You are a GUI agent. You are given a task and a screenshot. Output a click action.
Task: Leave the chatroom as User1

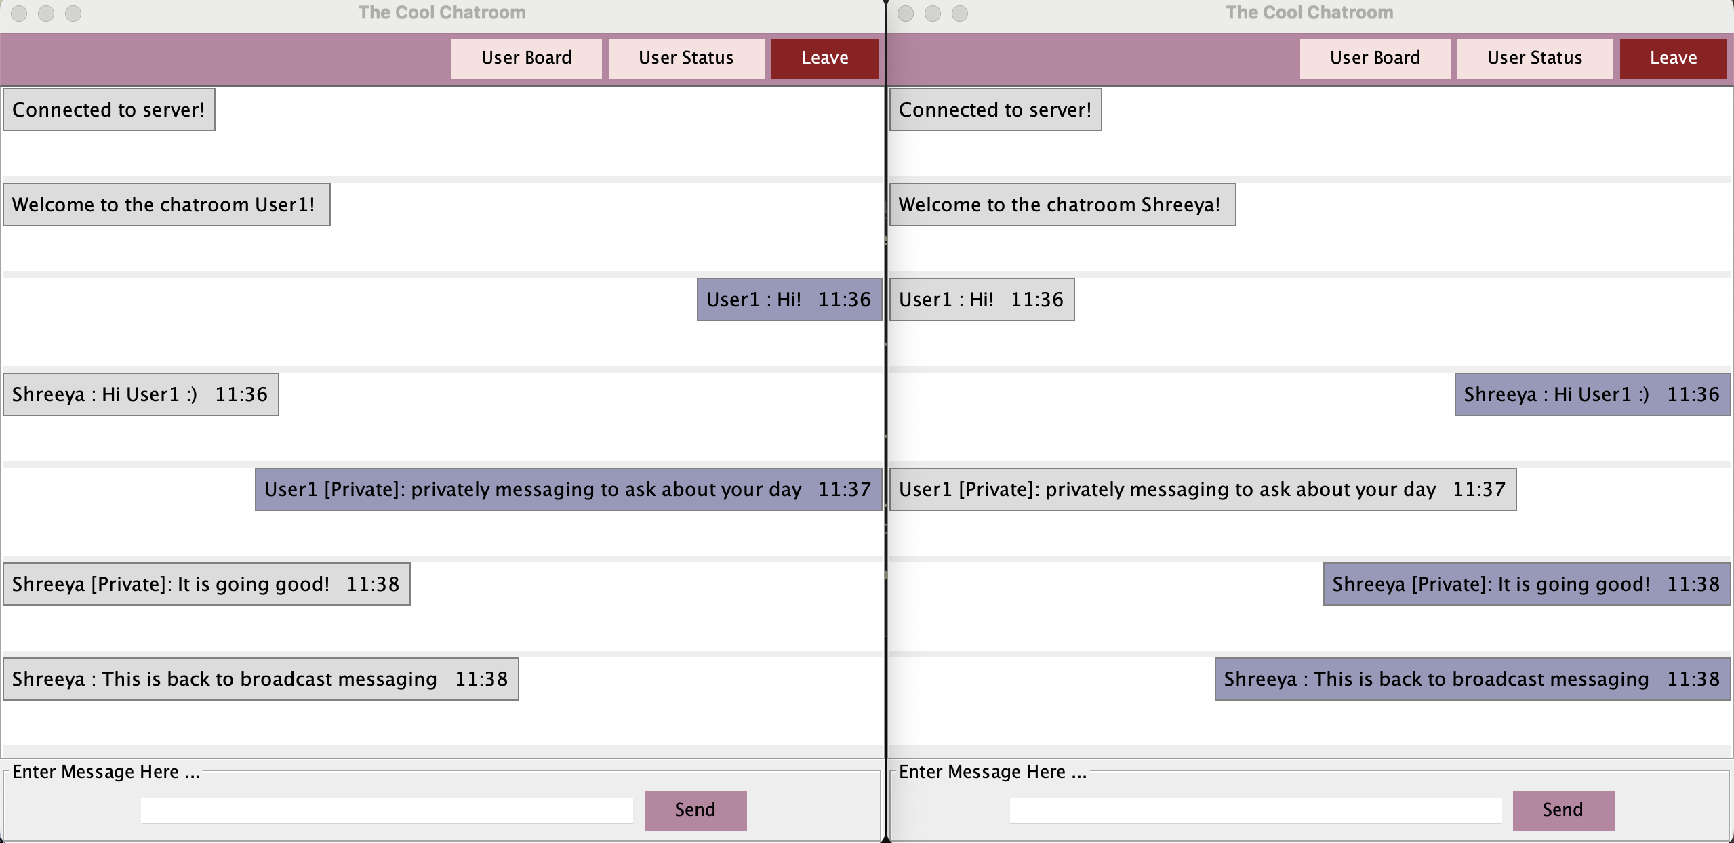[824, 58]
